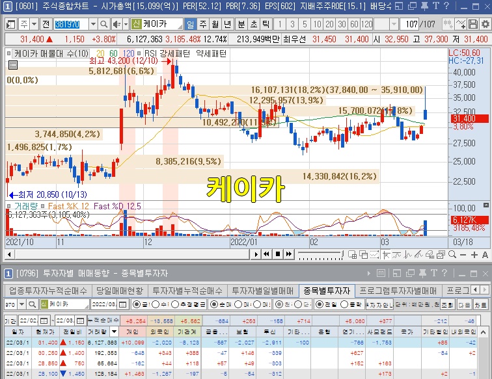The height and width of the screenshot is (379, 492).
Task: Toggle the RSI 강세패턴 indicator checkbox
Action: pos(139,53)
